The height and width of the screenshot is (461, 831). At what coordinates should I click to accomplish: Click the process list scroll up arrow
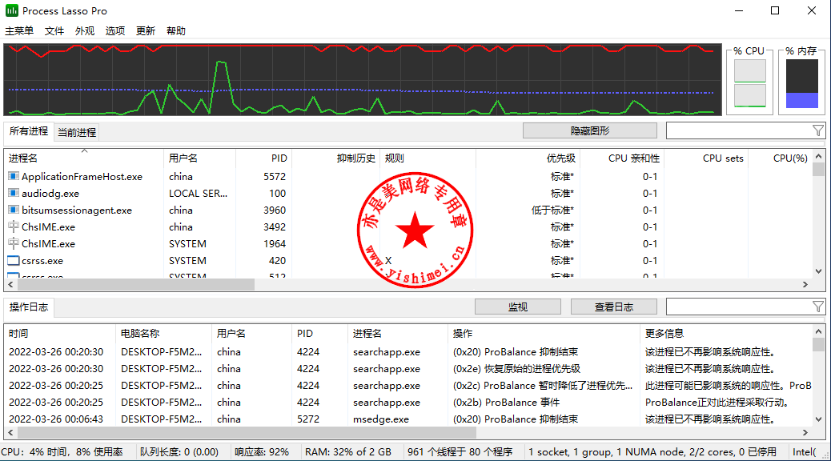pos(819,156)
